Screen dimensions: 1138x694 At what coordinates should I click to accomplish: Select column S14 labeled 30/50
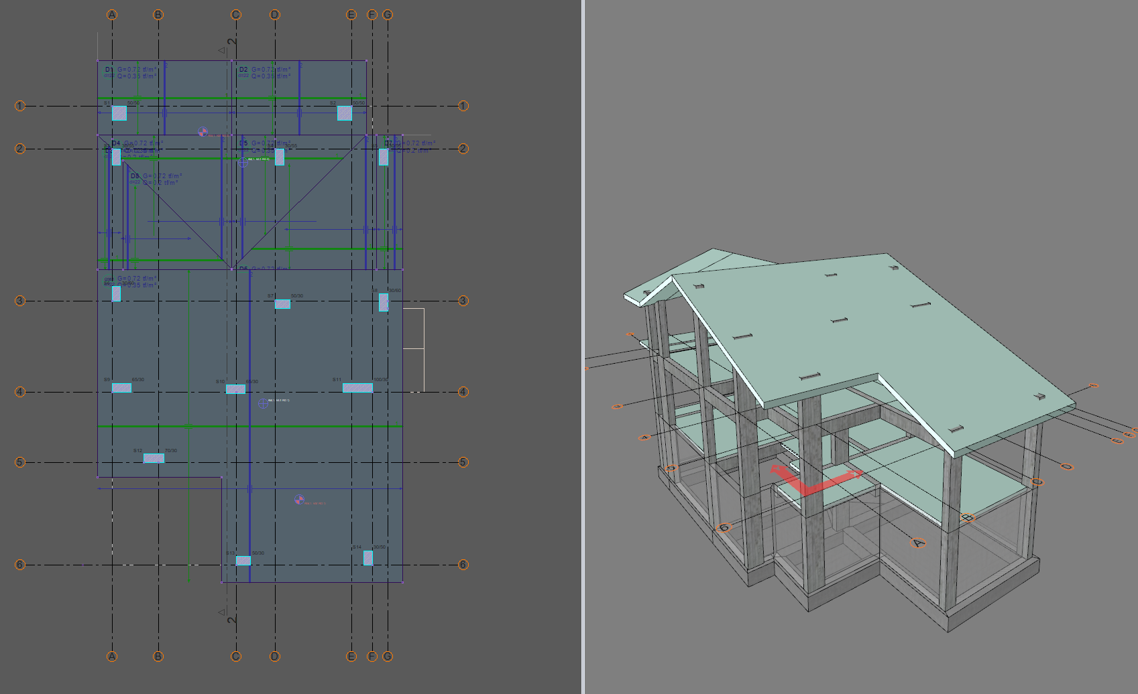pos(368,557)
